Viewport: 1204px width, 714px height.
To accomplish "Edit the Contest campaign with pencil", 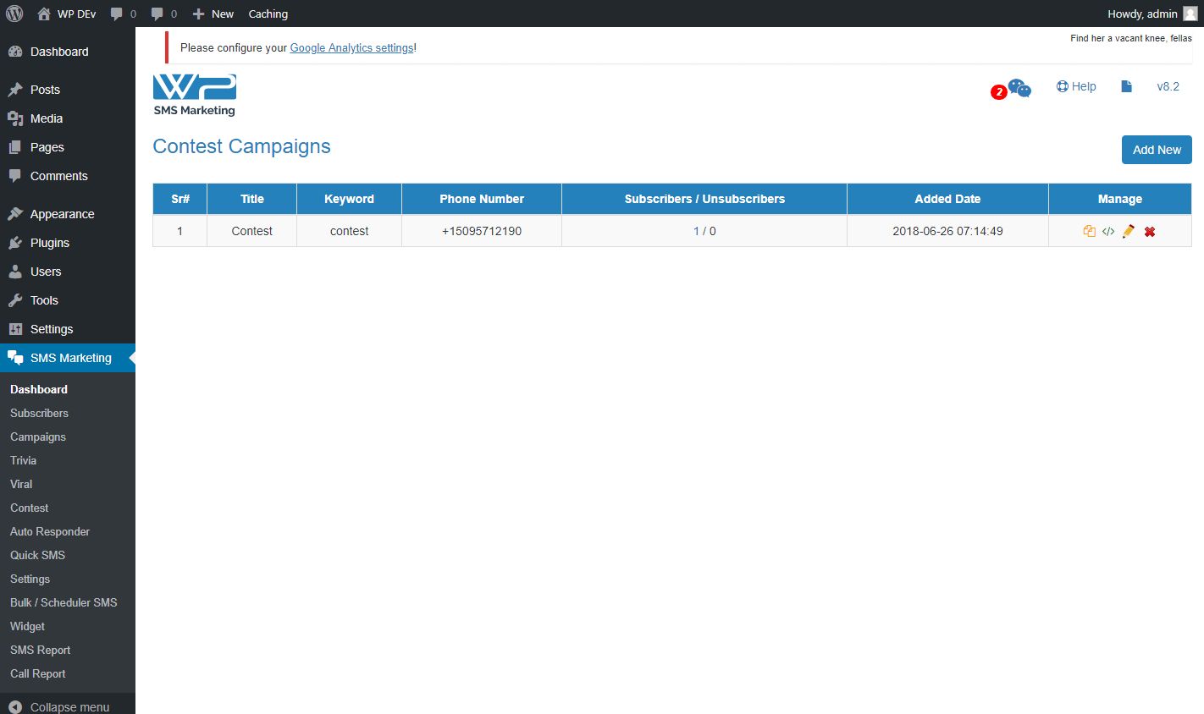I will tap(1129, 231).
